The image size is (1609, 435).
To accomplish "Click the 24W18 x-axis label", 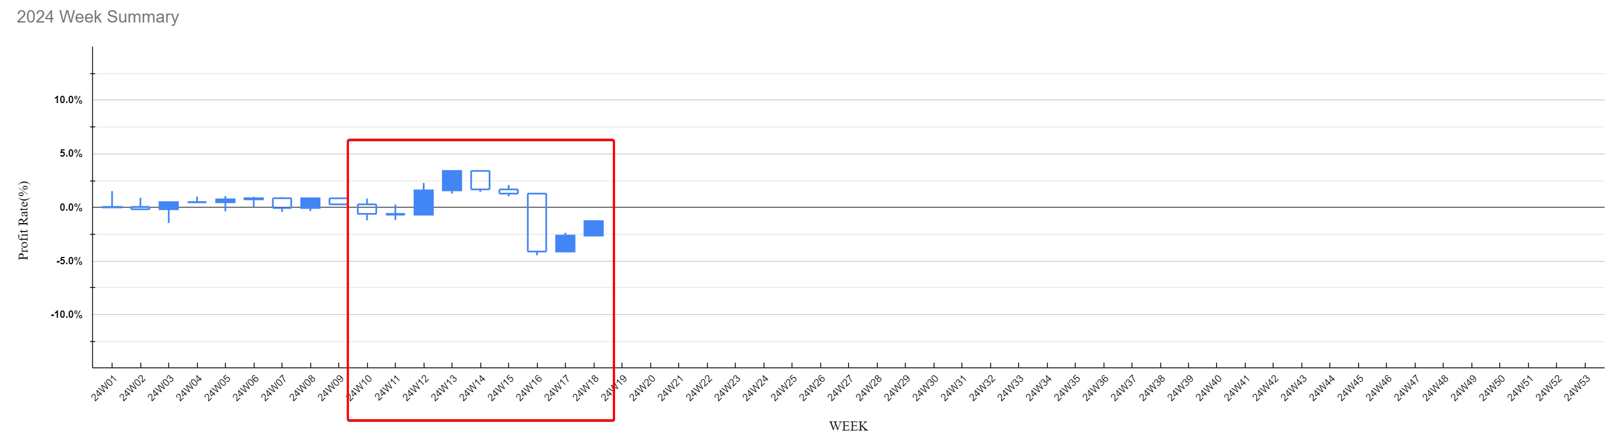I will 585,388.
